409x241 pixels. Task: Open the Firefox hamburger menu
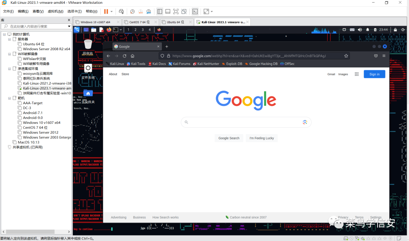tap(384, 56)
